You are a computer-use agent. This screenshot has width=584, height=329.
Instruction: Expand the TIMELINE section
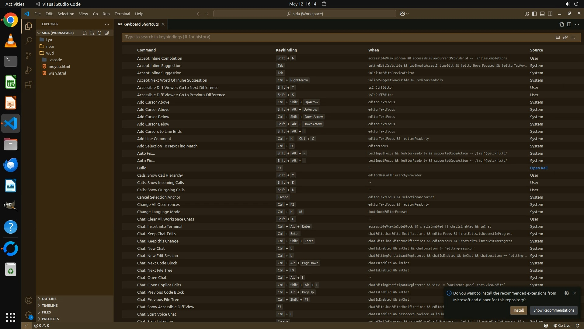click(x=50, y=306)
